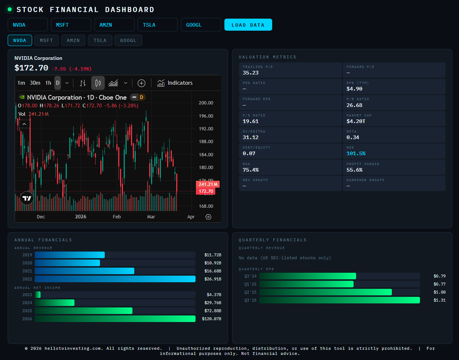Viewport: 459px width, 360px height.
Task: Click the TradingView logo on the chart
Action: pyautogui.click(x=27, y=198)
